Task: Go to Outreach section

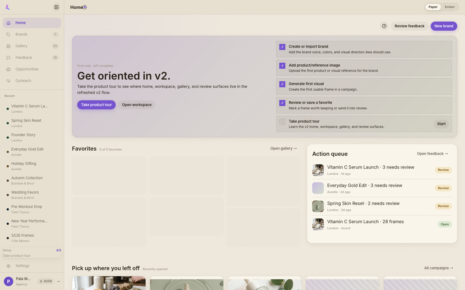Action: 32,81
